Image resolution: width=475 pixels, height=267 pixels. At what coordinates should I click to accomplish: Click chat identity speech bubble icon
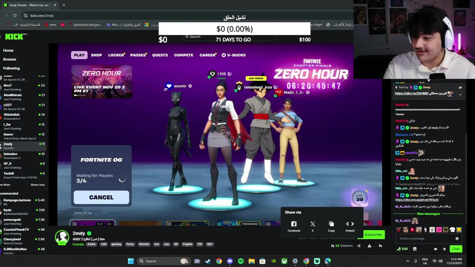coord(435,249)
